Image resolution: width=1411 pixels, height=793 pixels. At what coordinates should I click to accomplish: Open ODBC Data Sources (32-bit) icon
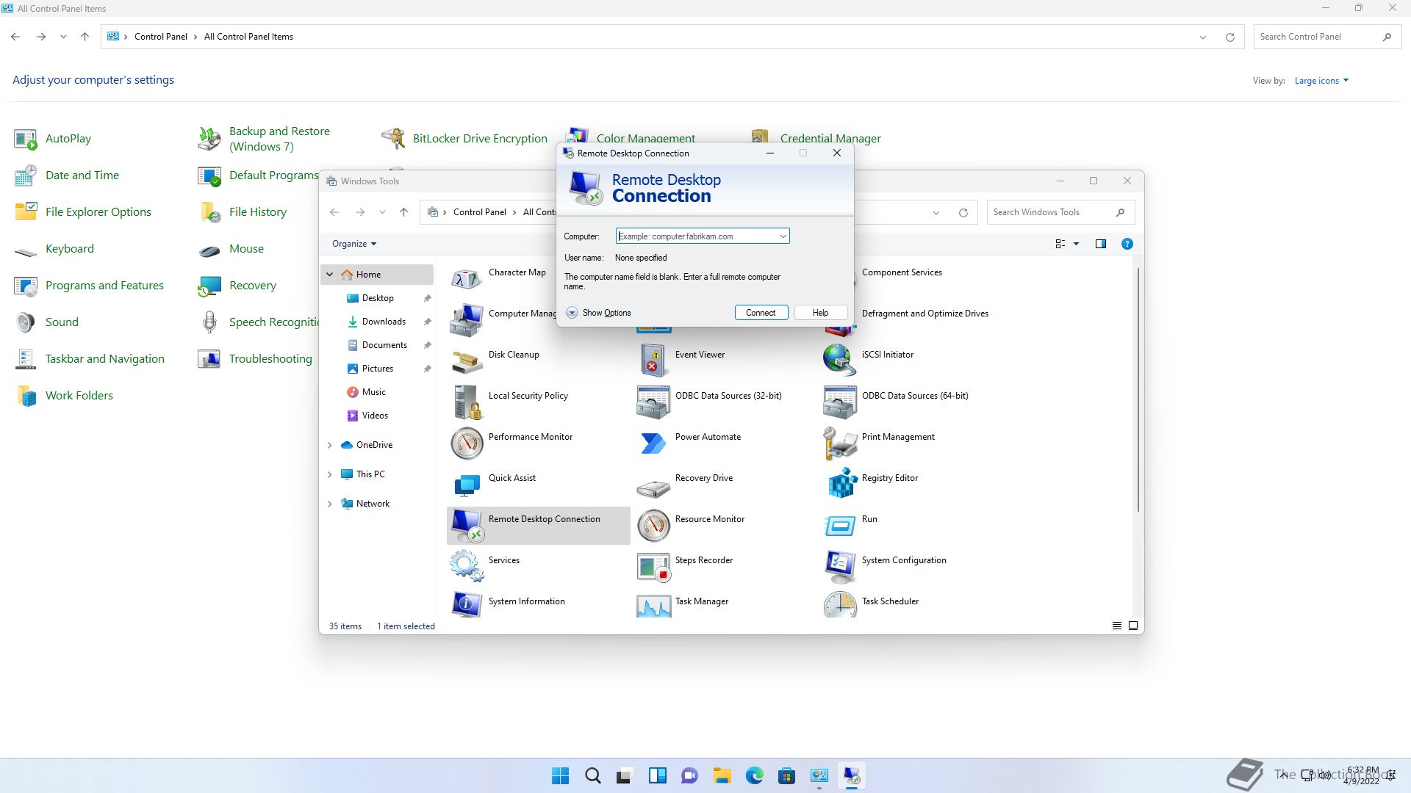[653, 402]
